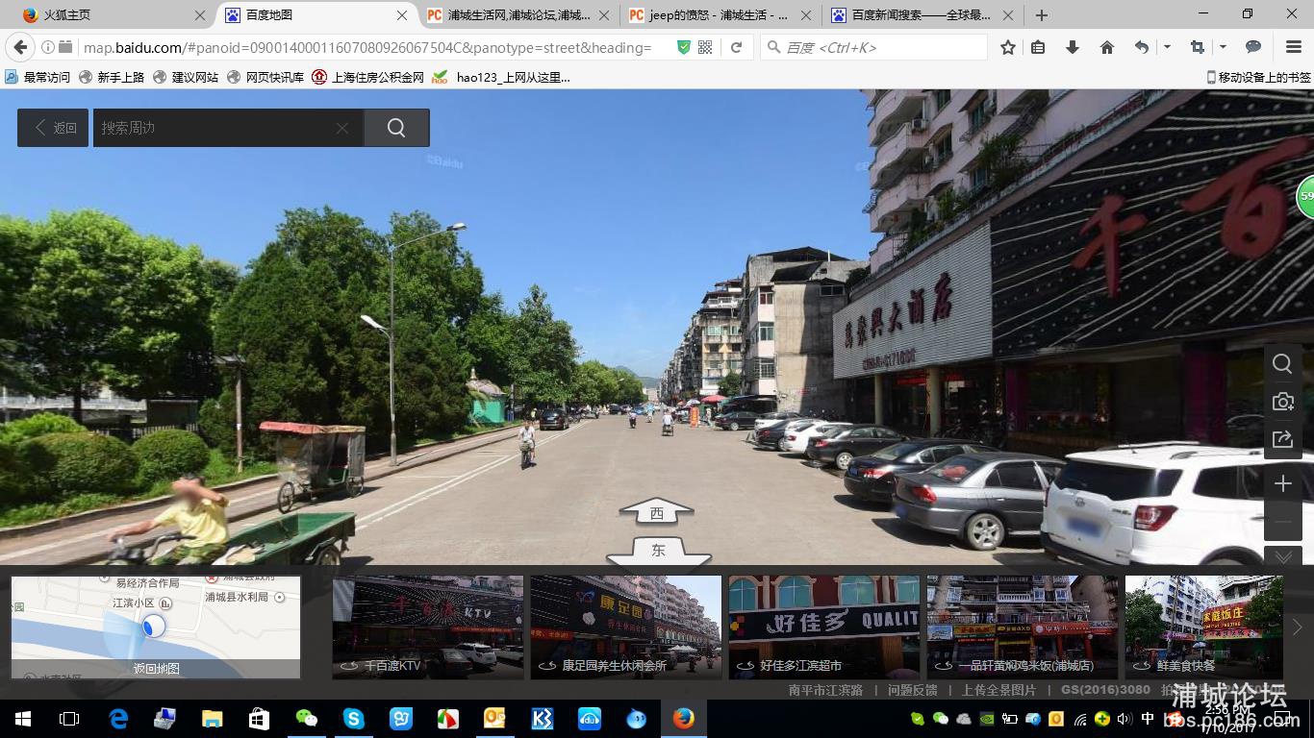Click the 南平市江滨路 location text
The image size is (1314, 738).
(x=825, y=690)
